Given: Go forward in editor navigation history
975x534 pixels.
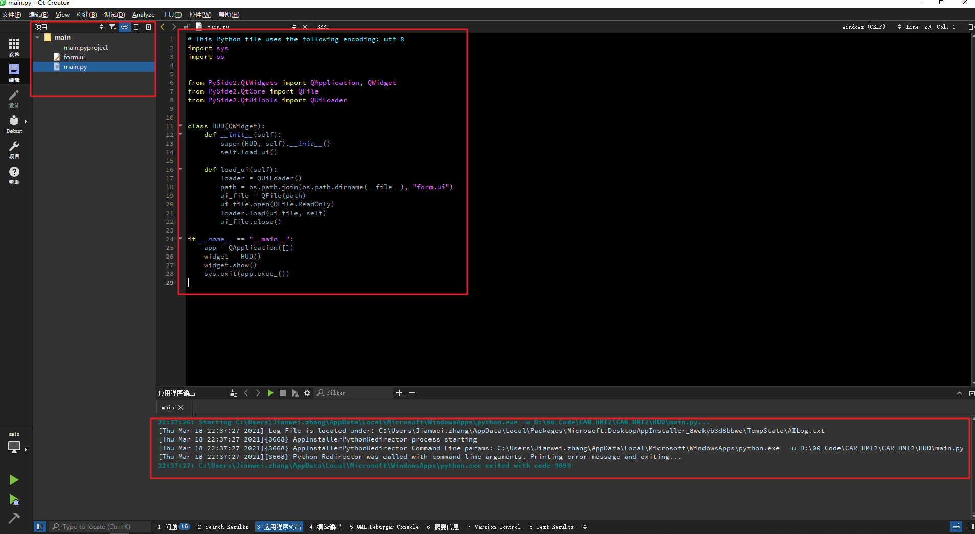Looking at the screenshot, I should (174, 27).
